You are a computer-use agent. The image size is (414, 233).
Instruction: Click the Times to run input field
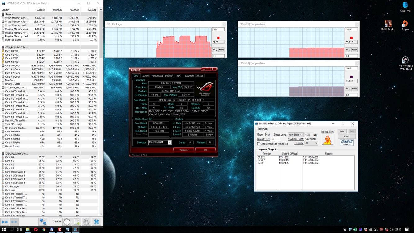pyautogui.click(x=276, y=139)
